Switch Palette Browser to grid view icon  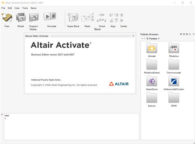pyautogui.click(x=184, y=34)
